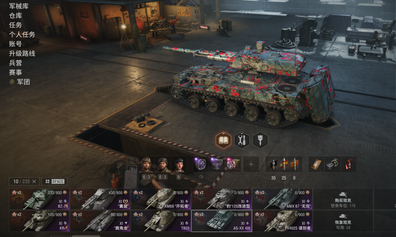The width and height of the screenshot is (396, 237).
Task: Click the 恢复坦克 restore tank button
Action: [343, 221]
